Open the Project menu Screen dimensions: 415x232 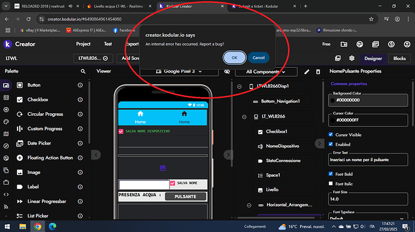(x=83, y=44)
